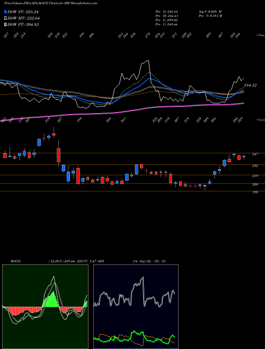Click the MACD (12,26,9) parameter values
The width and height of the screenshot is (265, 349).
tap(72, 261)
